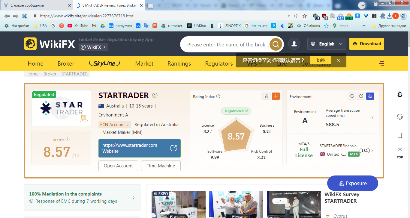
Task: Open the YouTube bookmark
Action: 78,26
